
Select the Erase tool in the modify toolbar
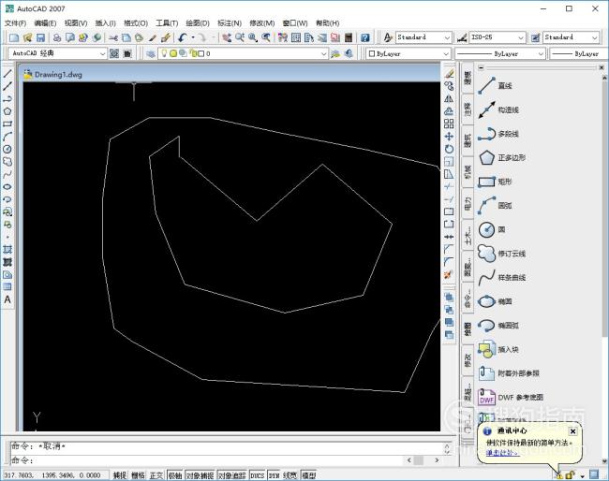coord(449,73)
